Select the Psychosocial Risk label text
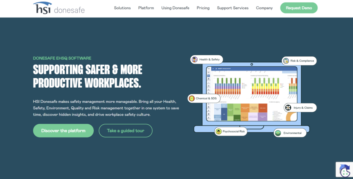Viewport: 353px width, 179px height. click(x=233, y=132)
